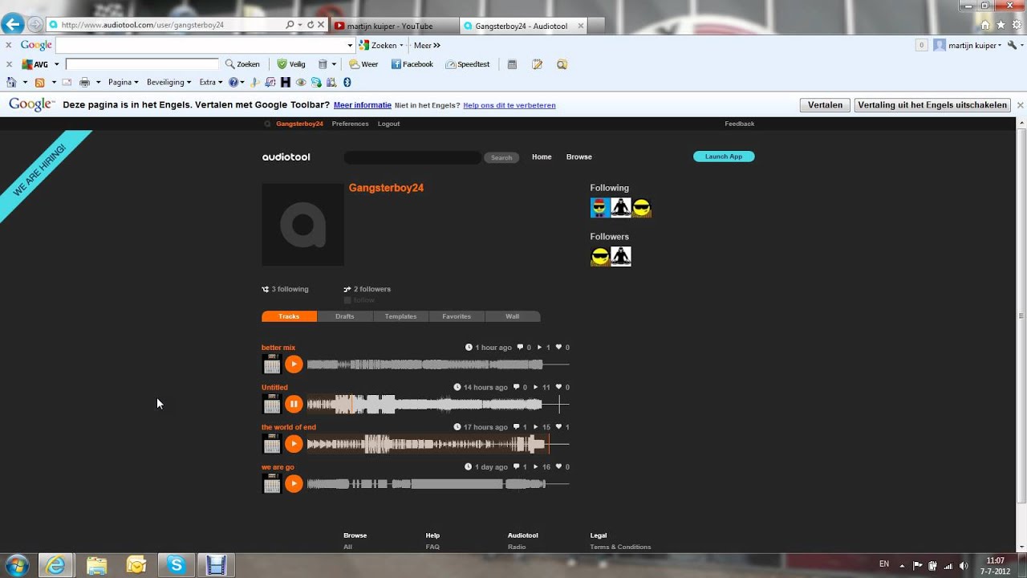This screenshot has width=1027, height=578.
Task: Switch to the Tracks tab
Action: click(289, 316)
